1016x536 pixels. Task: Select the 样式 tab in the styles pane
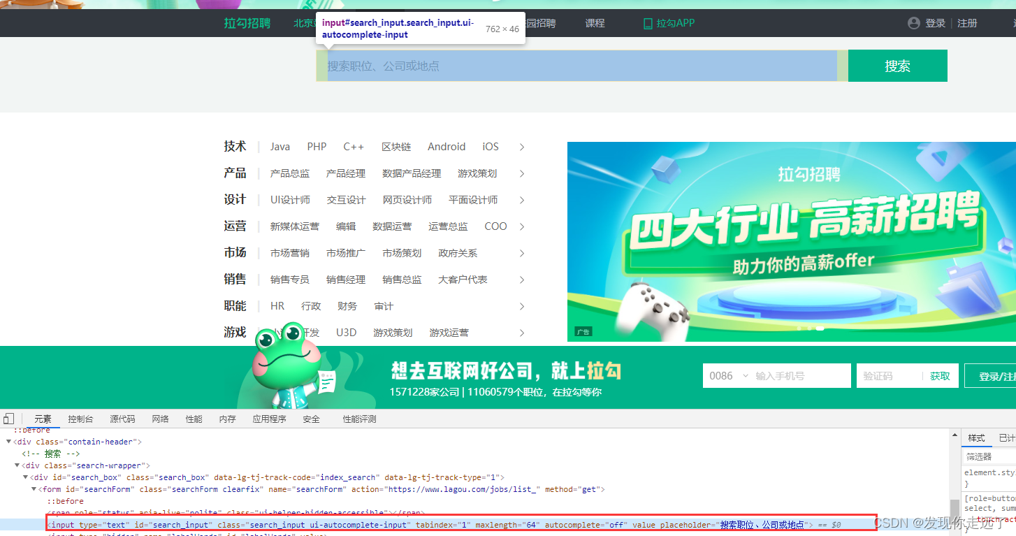click(x=976, y=438)
